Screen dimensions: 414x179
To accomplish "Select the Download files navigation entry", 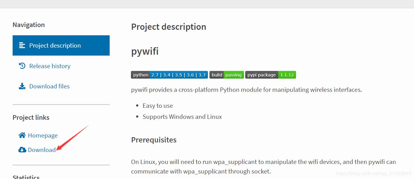I will (49, 86).
